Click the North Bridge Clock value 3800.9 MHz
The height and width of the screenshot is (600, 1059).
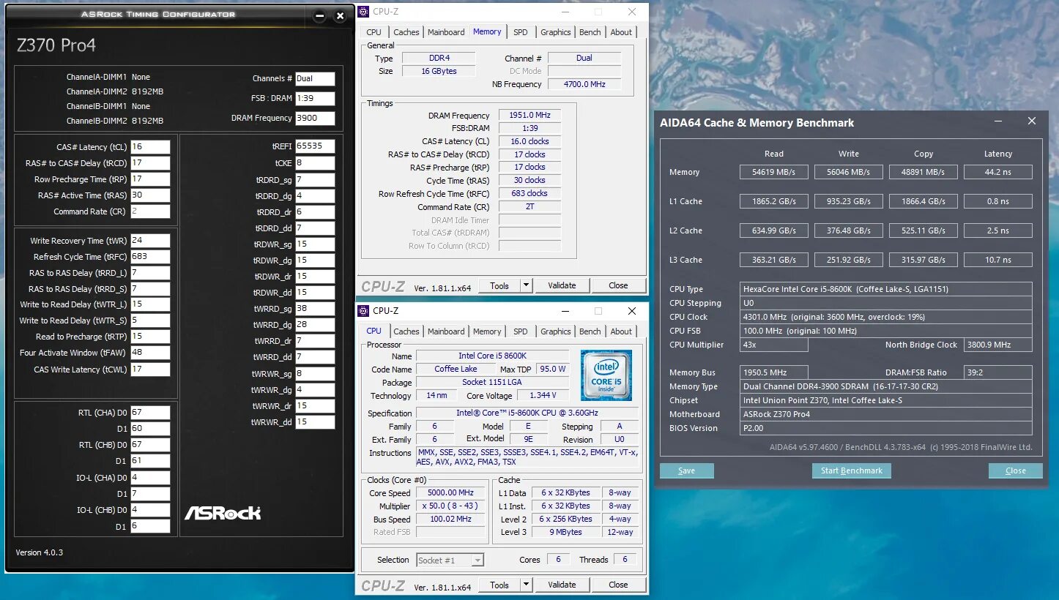pyautogui.click(x=997, y=345)
